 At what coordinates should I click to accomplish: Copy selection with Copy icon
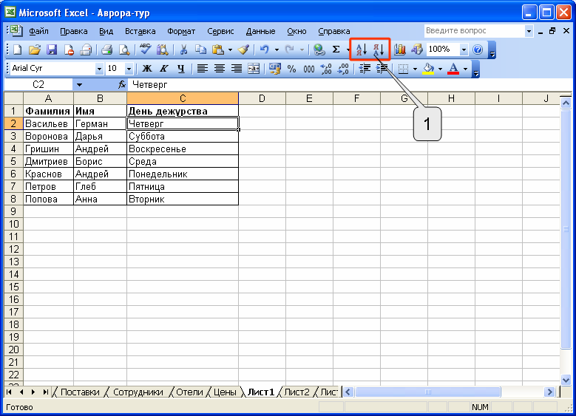point(200,50)
